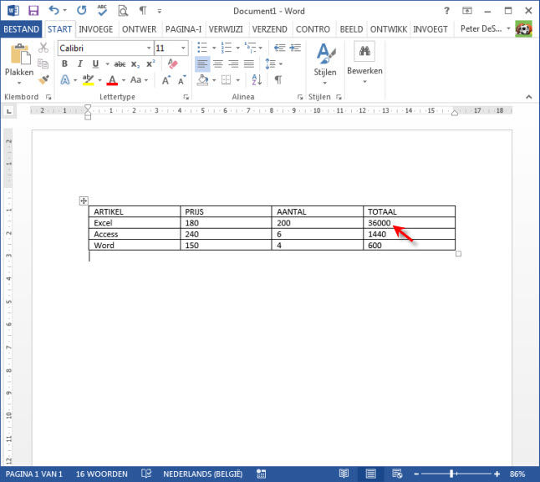Expand the numbered list dropdown arrow
Screen dimensions: 540x482
pyautogui.click(x=237, y=48)
